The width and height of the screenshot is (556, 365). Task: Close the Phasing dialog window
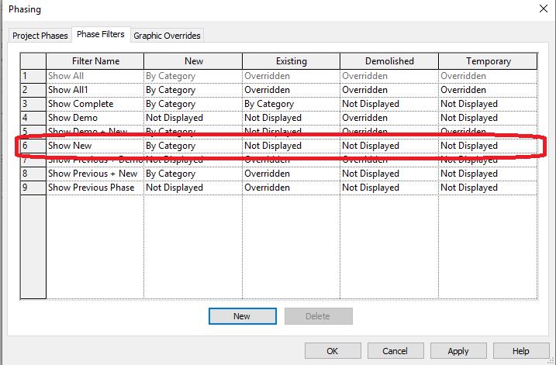[540, 9]
